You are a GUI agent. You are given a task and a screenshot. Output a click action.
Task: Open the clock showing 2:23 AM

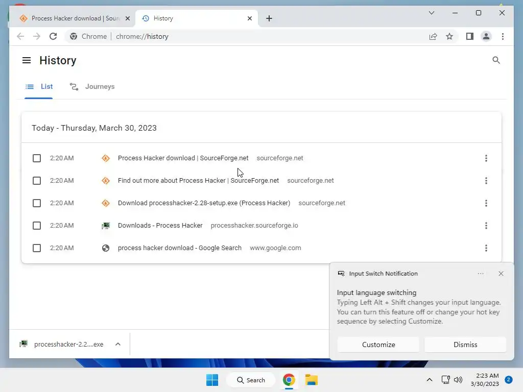[x=485, y=380]
